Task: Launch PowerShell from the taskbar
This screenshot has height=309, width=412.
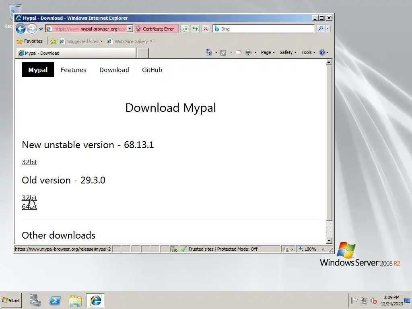Action: click(x=55, y=300)
